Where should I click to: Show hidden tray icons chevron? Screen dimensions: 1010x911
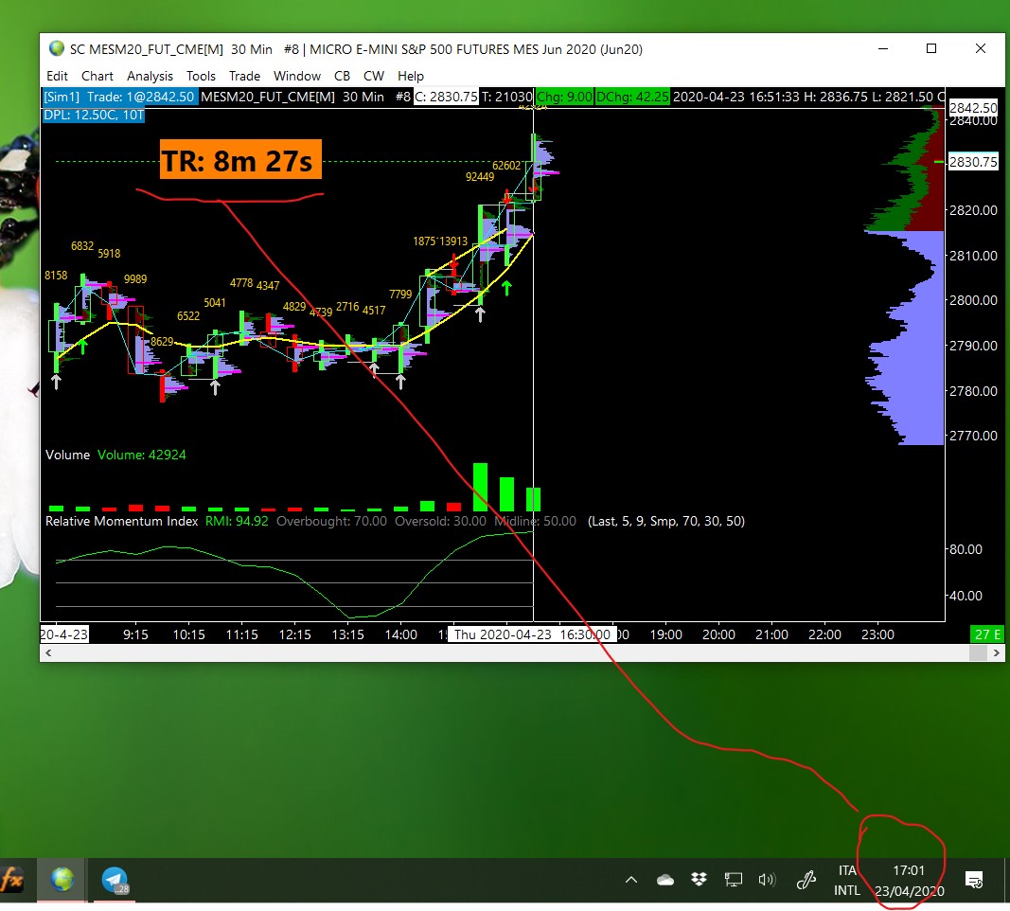click(x=631, y=880)
